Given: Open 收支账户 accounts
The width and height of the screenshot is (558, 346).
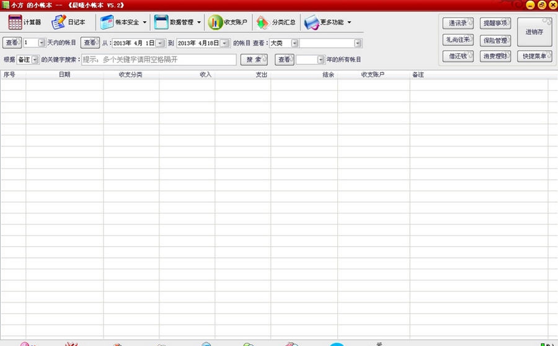Looking at the screenshot, I should coord(228,22).
